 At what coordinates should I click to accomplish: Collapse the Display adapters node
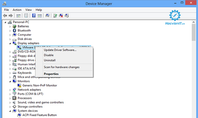coord(10,44)
